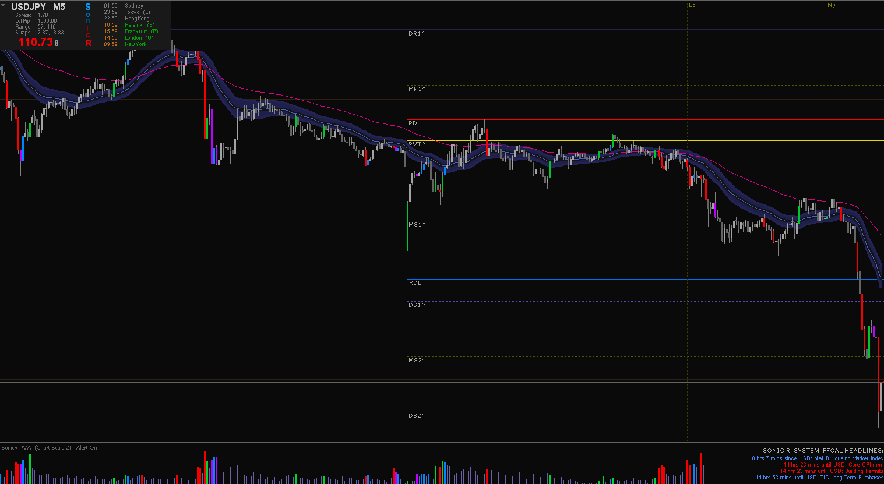The height and width of the screenshot is (484, 884).
Task: Click the USDJPY symbol label
Action: click(29, 7)
